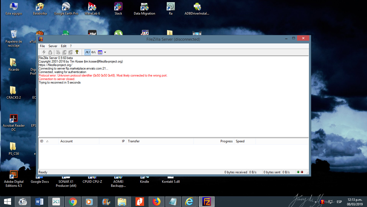The image size is (367, 207).
Task: Select the WaveLab 6 desktop shortcut
Action: point(92,9)
